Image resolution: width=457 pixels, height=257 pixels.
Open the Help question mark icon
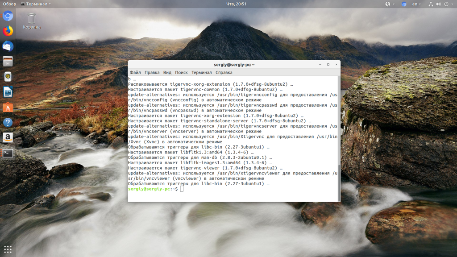[8, 123]
